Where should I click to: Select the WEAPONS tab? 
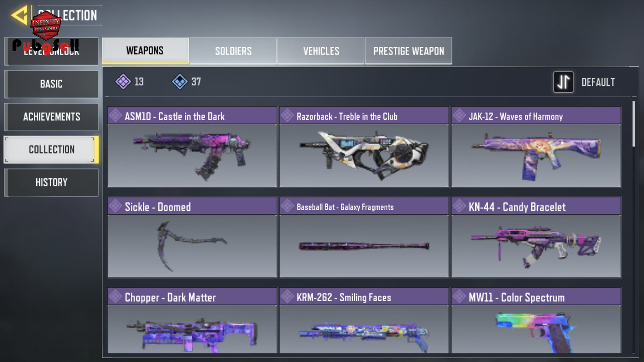[x=145, y=51]
